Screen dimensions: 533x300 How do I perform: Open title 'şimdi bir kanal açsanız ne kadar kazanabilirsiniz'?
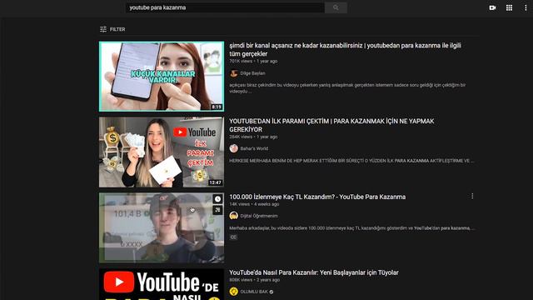pos(345,50)
